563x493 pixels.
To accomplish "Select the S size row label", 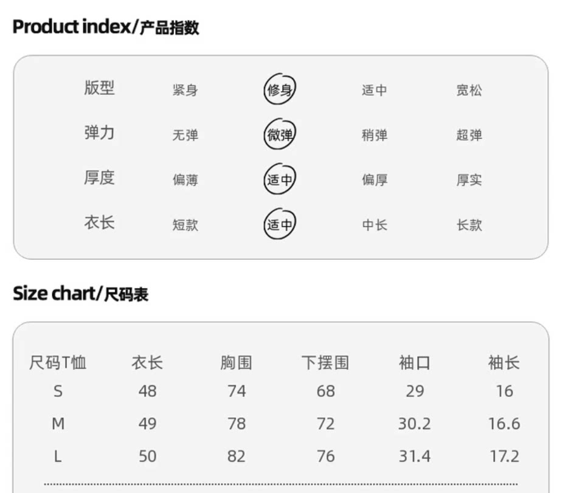I will click(58, 391).
